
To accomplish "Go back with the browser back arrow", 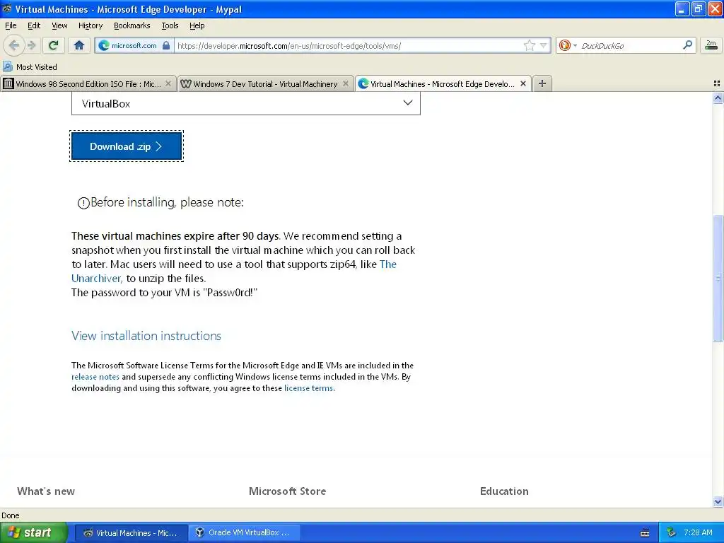I will pos(14,45).
